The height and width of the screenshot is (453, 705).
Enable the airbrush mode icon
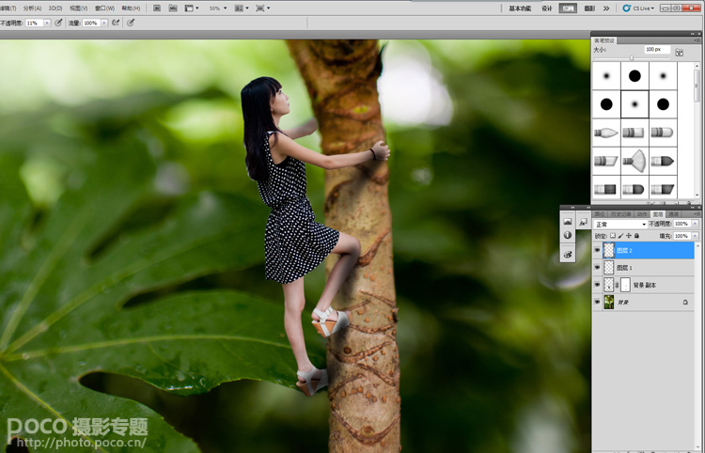tap(116, 23)
